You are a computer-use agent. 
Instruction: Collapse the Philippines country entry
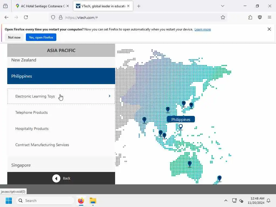point(61,76)
